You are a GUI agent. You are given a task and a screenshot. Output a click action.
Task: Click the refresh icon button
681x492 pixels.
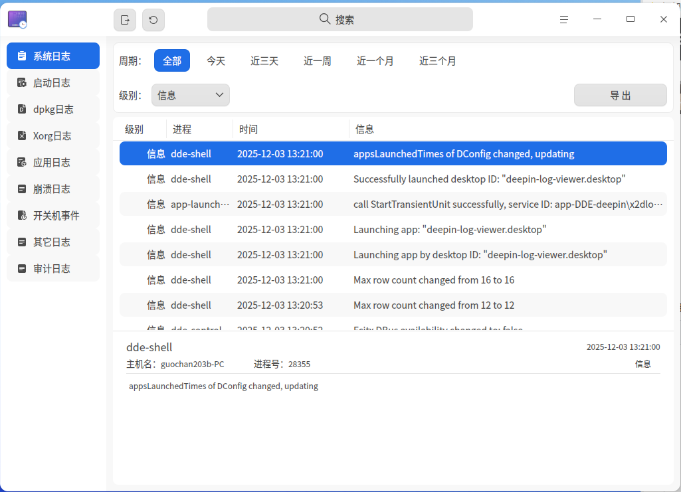(153, 20)
